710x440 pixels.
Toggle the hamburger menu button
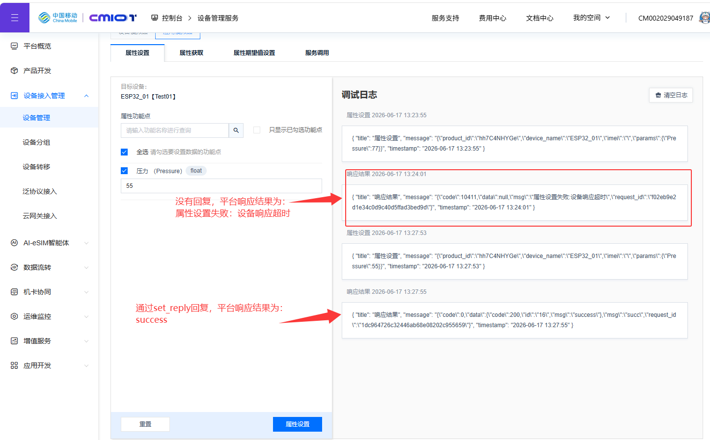click(x=15, y=18)
